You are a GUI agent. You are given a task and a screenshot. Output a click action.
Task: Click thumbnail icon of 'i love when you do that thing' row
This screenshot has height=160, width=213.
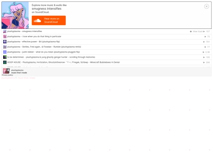click(x=5, y=37)
